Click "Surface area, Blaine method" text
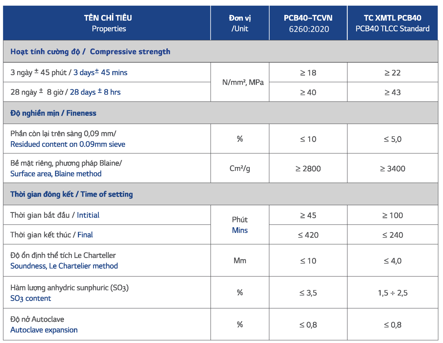 point(56,174)
